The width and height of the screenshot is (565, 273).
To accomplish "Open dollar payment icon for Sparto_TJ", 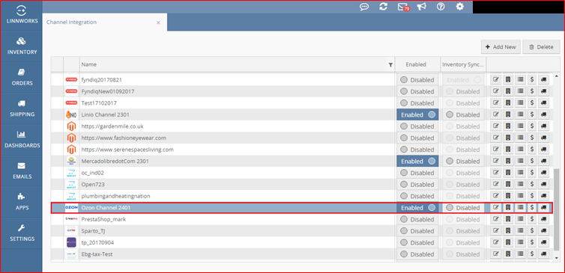I will tap(532, 230).
